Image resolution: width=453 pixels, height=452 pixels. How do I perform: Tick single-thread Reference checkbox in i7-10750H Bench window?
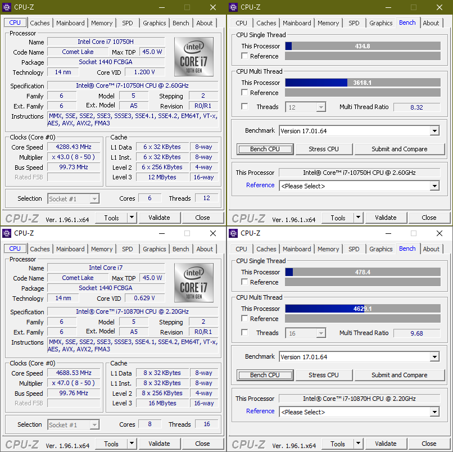pyautogui.click(x=244, y=56)
